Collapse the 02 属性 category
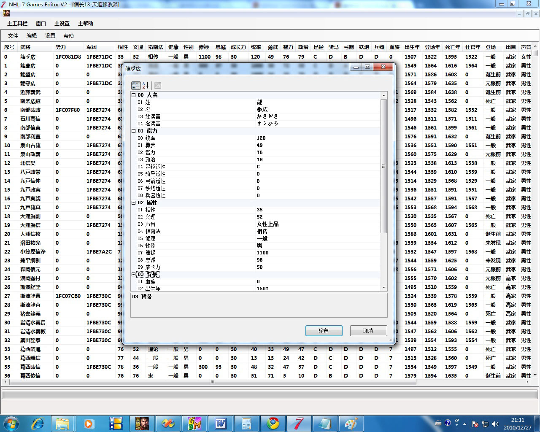The width and height of the screenshot is (540, 432). point(134,203)
